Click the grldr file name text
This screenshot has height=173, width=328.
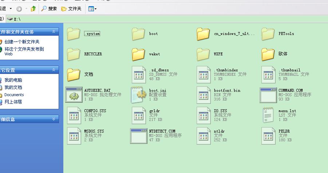point(154,111)
